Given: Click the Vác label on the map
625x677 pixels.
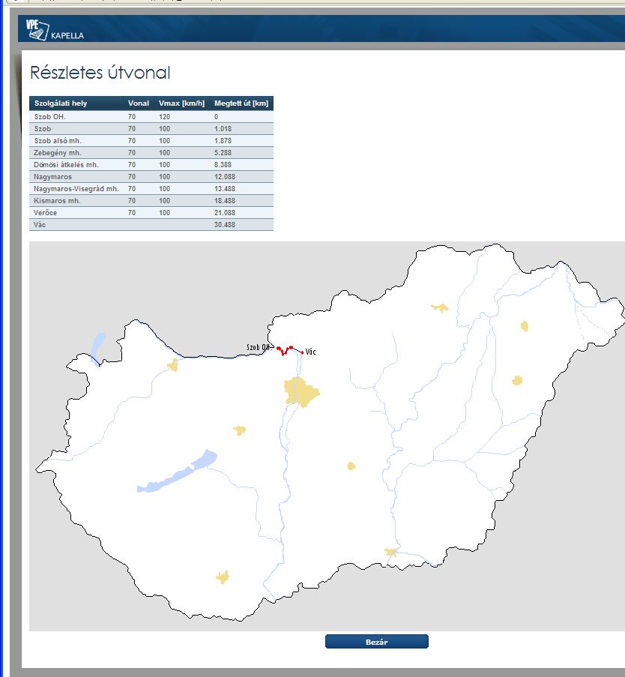Looking at the screenshot, I should (311, 352).
